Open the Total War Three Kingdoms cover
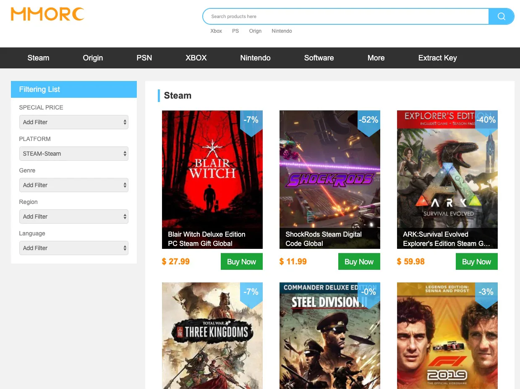 (x=212, y=336)
